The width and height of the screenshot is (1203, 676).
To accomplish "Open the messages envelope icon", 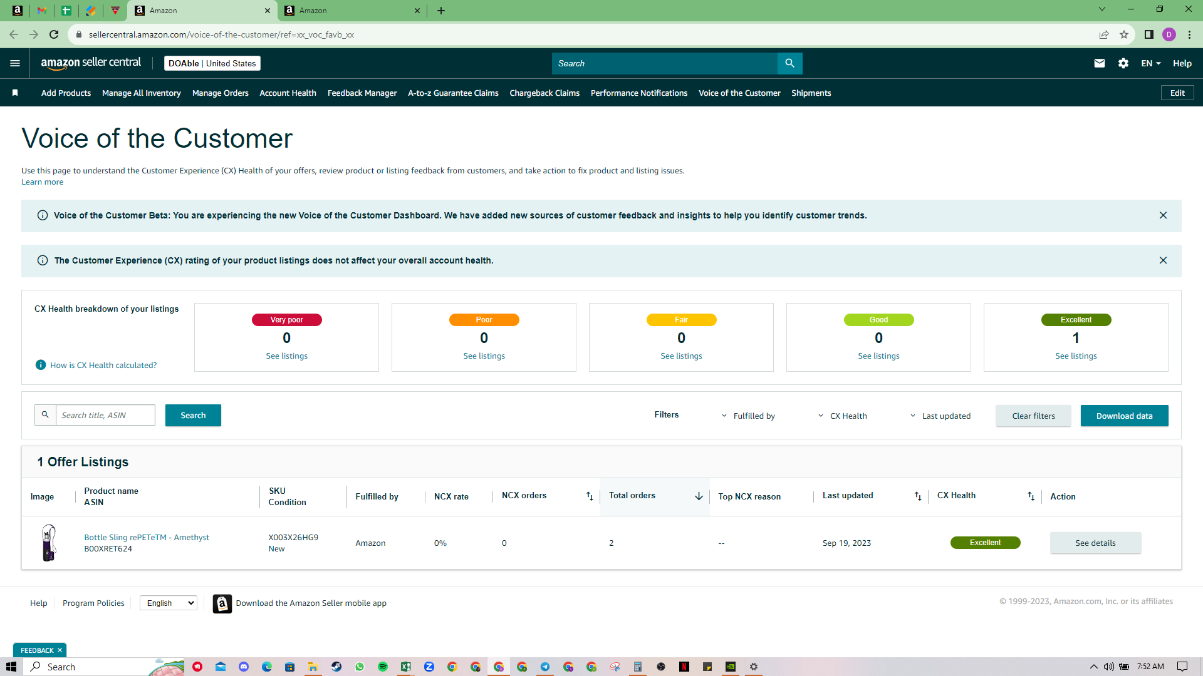I will point(1100,63).
